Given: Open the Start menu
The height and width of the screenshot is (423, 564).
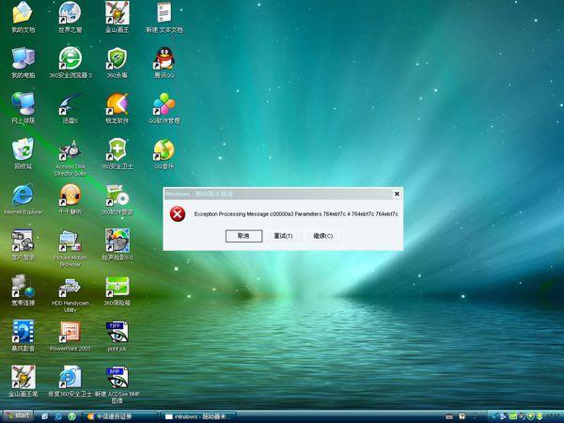Looking at the screenshot, I should pos(18,415).
